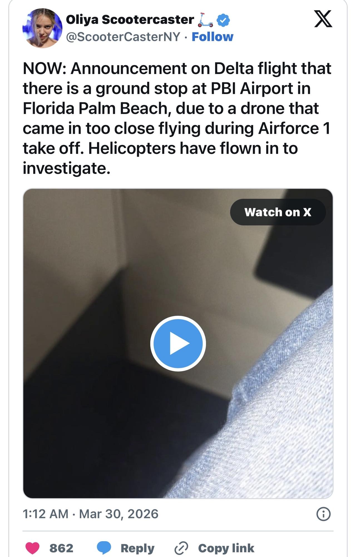356x557 pixels.
Task: Open the tweet timestamp 1:12 AM link
Action: [x=45, y=514]
